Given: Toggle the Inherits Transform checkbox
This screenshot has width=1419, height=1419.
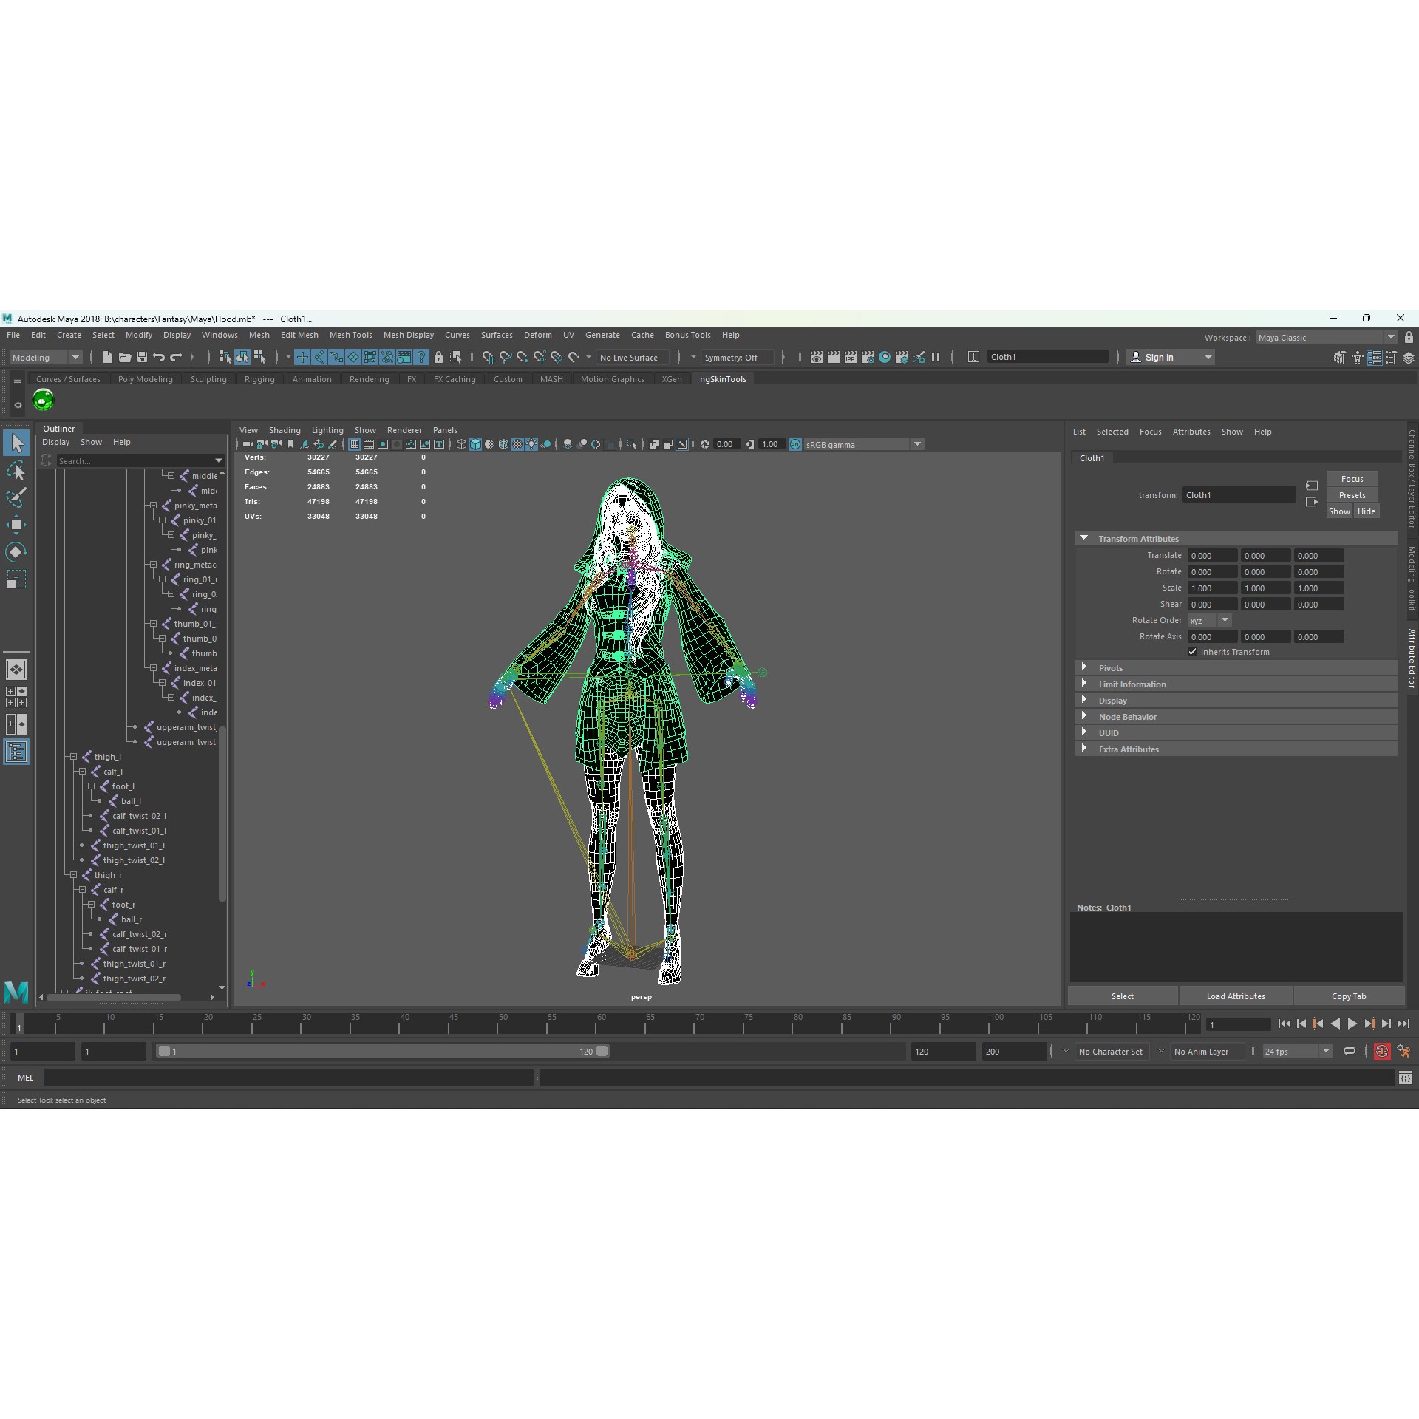Looking at the screenshot, I should coord(1193,652).
